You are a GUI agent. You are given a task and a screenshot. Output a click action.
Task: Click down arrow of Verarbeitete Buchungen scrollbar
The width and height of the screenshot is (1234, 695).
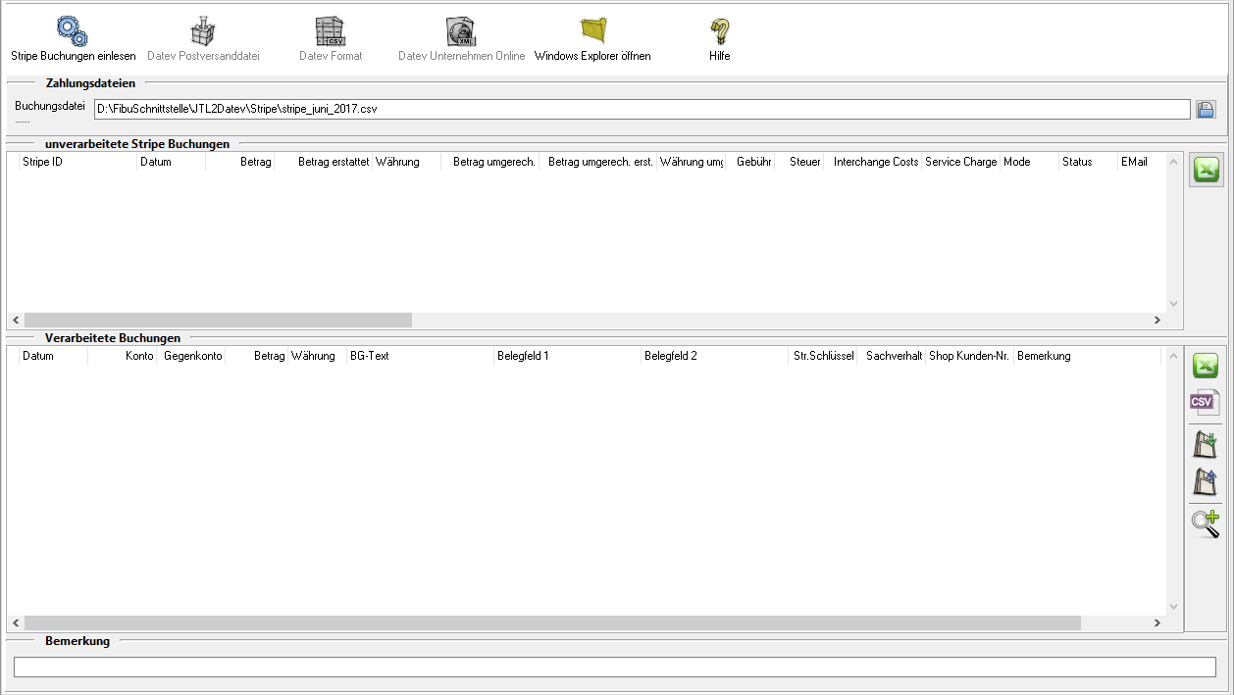pos(1173,607)
